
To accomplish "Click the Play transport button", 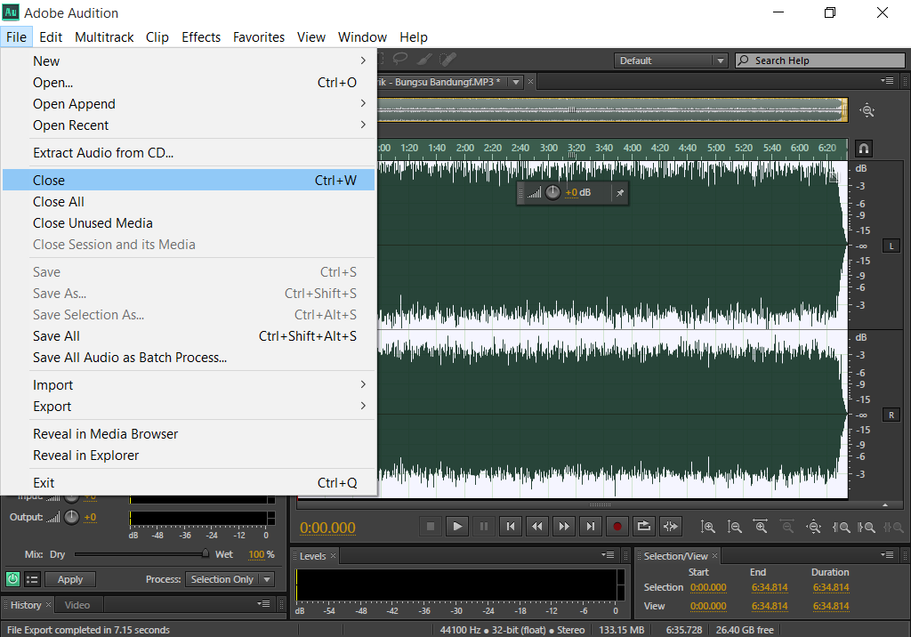I will point(457,527).
